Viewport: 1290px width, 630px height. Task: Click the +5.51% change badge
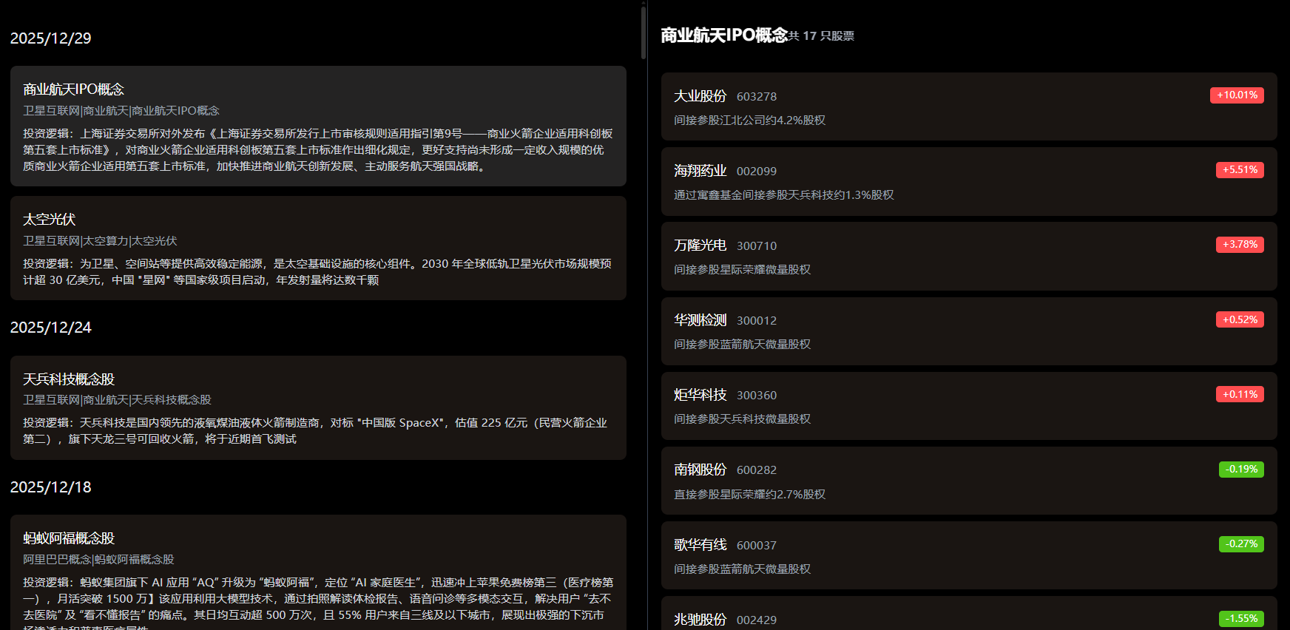1240,170
